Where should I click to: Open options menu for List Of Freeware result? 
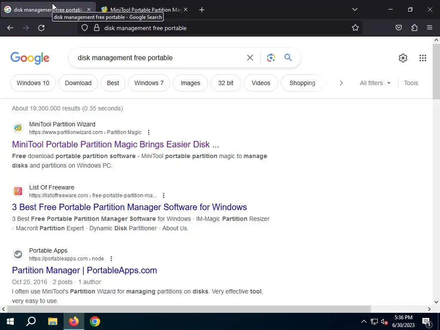click(x=164, y=196)
